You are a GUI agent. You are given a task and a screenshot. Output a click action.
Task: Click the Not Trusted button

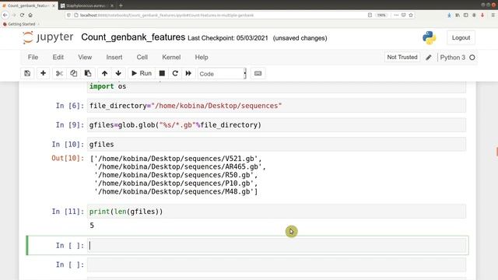[402, 57]
